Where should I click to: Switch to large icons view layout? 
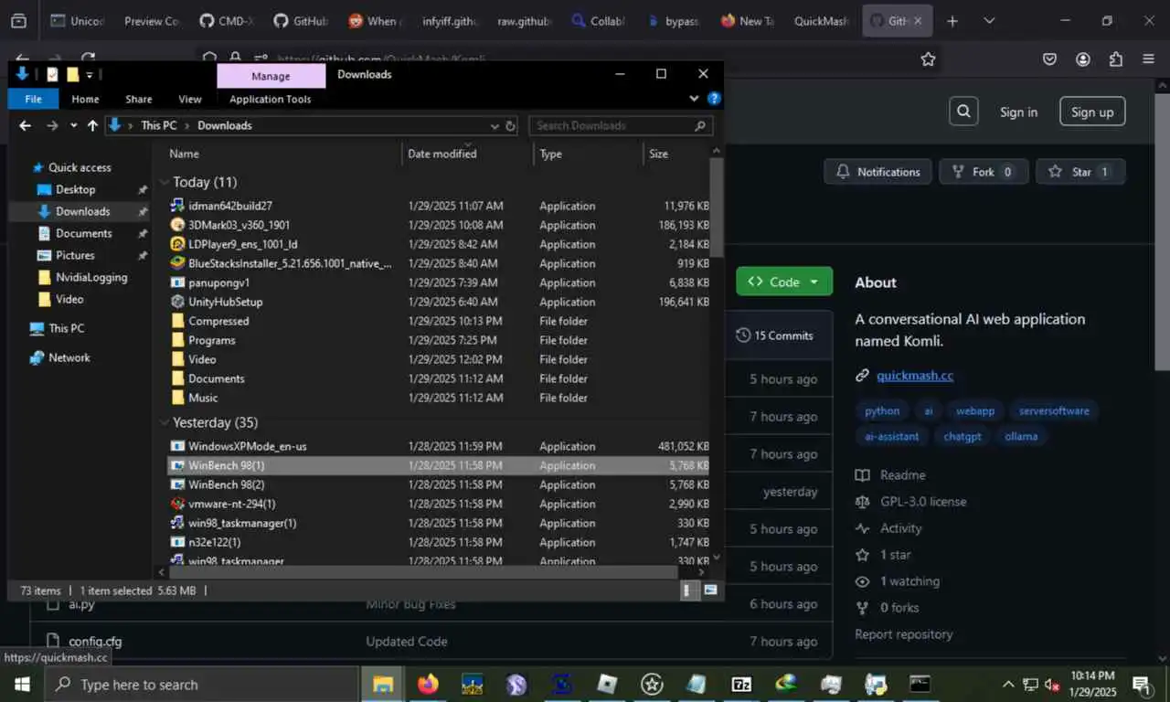click(710, 590)
